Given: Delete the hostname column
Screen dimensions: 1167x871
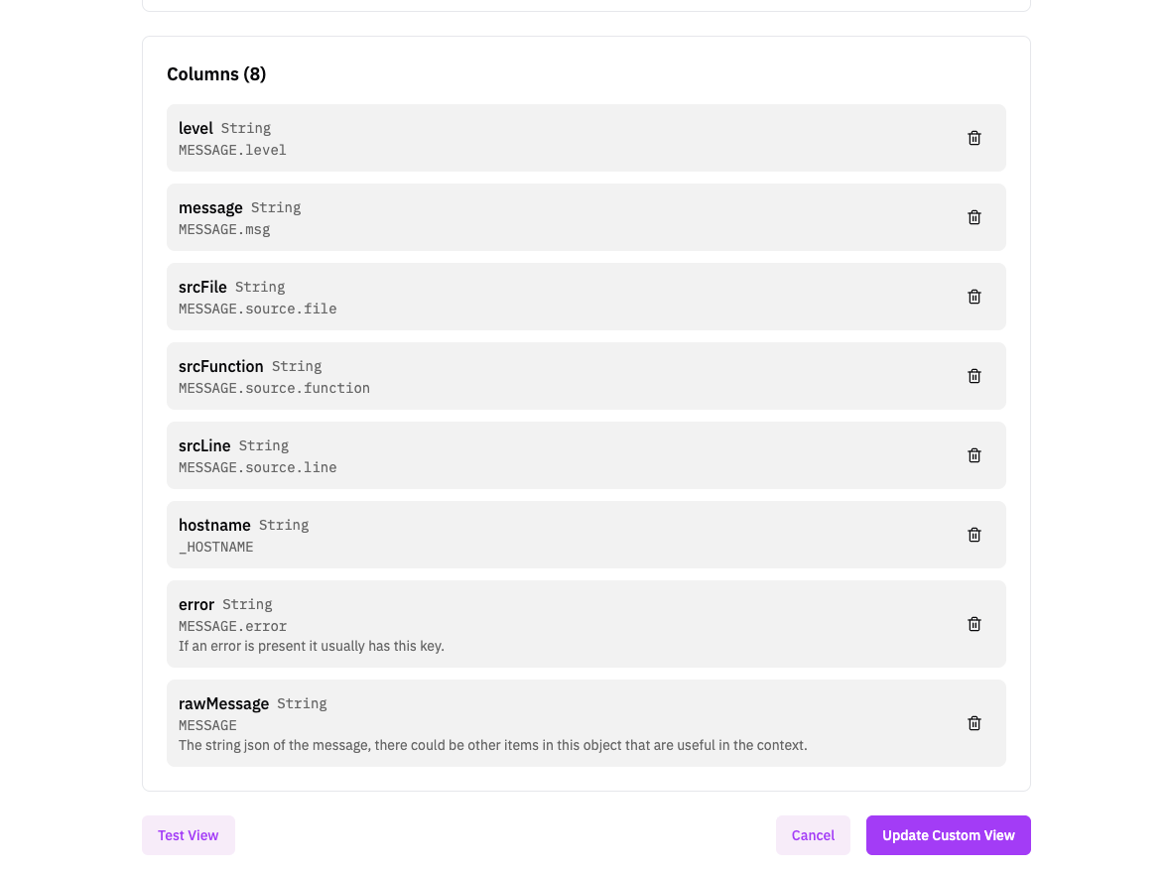Looking at the screenshot, I should (x=974, y=535).
